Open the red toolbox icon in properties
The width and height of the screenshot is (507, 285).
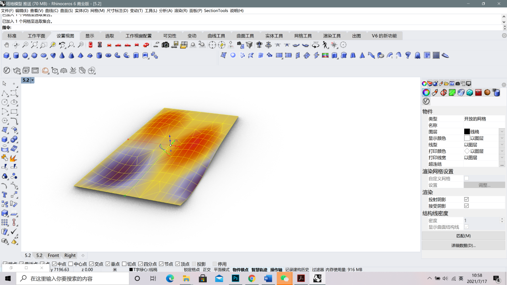478,93
